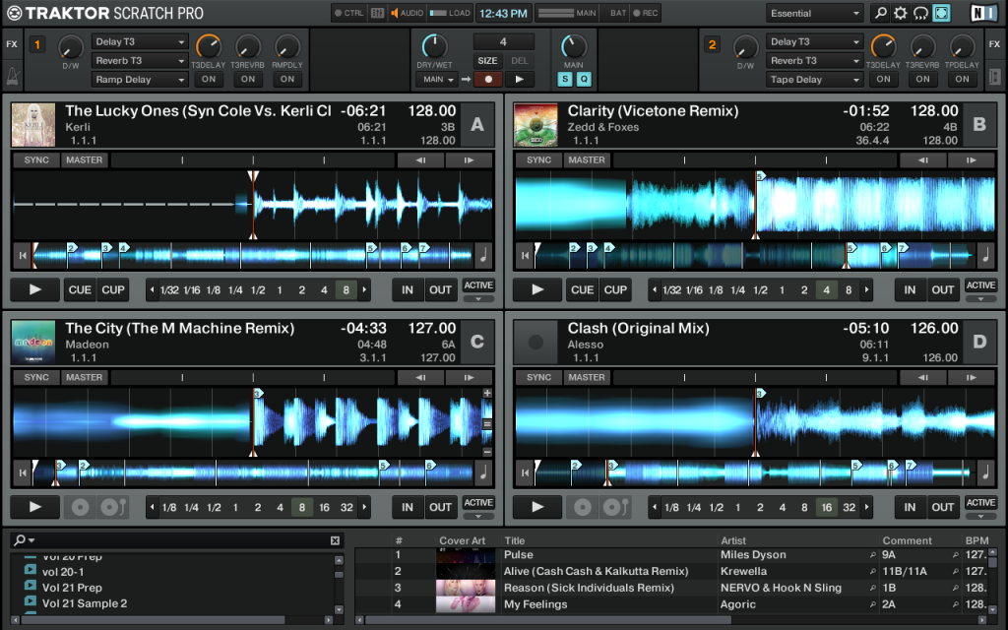Click the MAIN volume knob
The image size is (1008, 630).
[x=574, y=46]
